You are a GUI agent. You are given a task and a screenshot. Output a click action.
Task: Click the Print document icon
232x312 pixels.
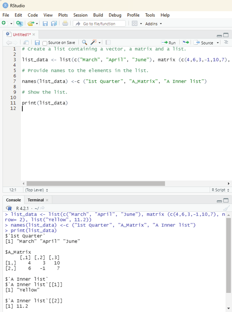pos(65,24)
